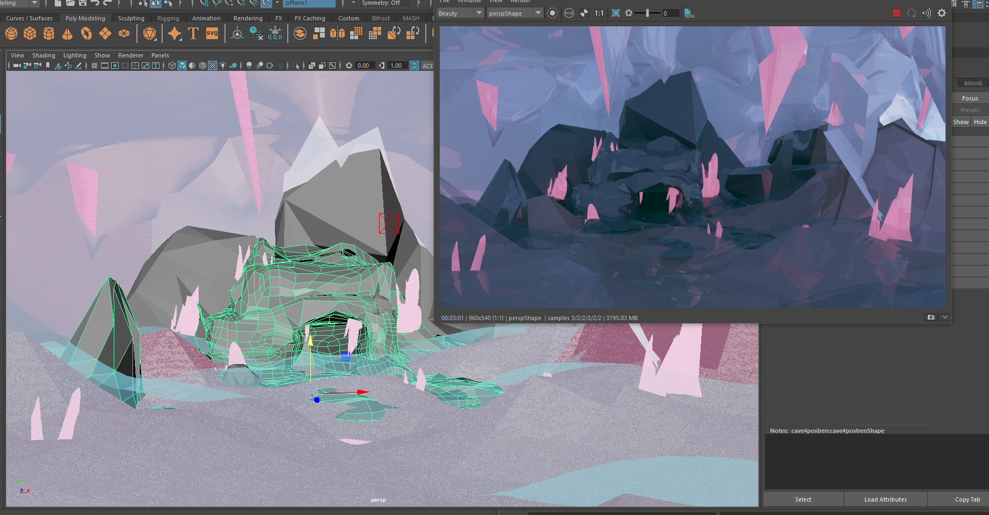989x515 pixels.
Task: Create a polygon torus from shelf
Action: coord(86,34)
